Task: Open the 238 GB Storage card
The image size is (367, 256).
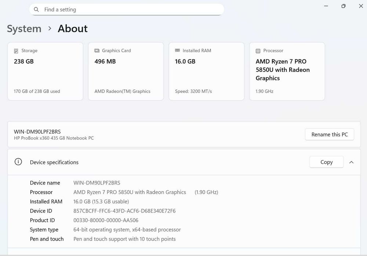Action: 46,71
